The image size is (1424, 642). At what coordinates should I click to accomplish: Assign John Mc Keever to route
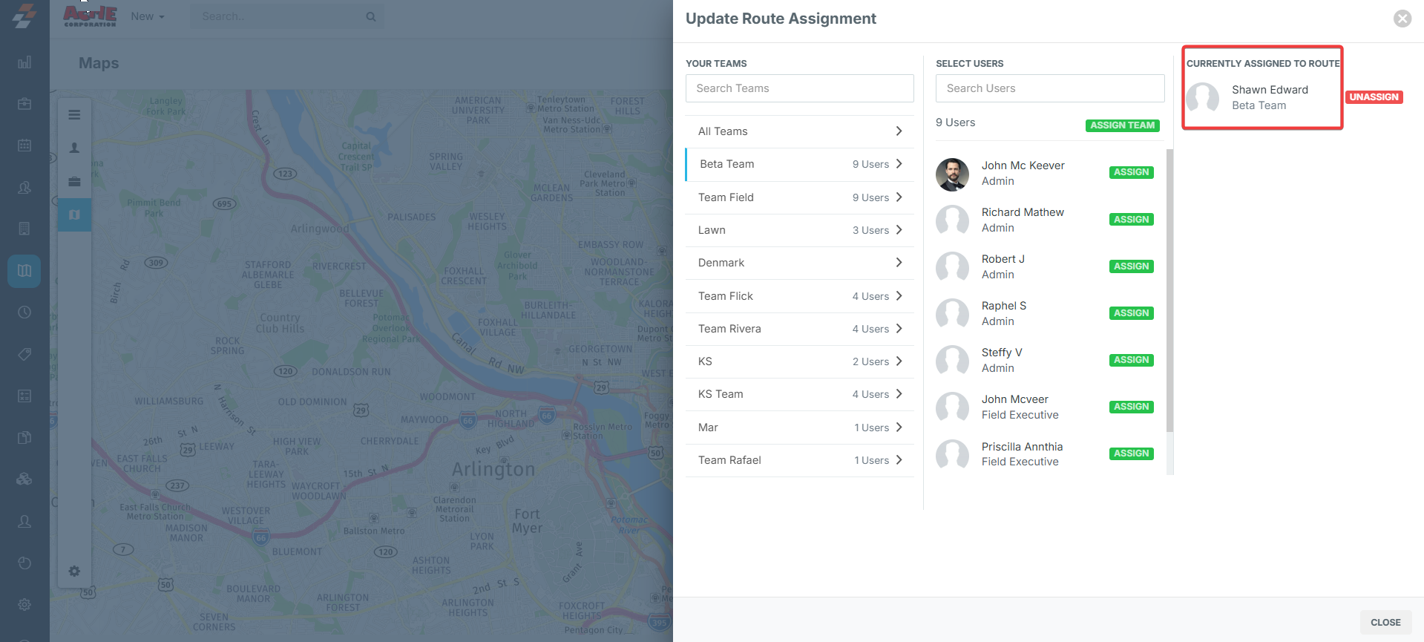[x=1132, y=172]
